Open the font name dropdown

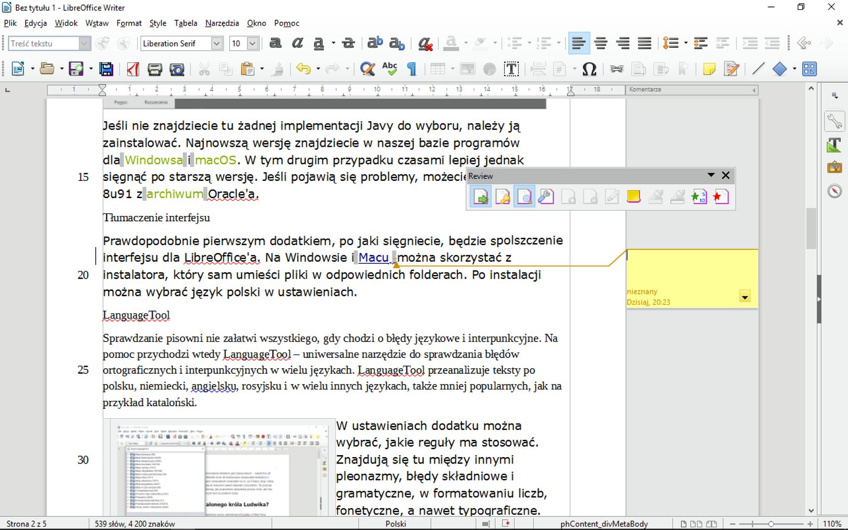[217, 43]
